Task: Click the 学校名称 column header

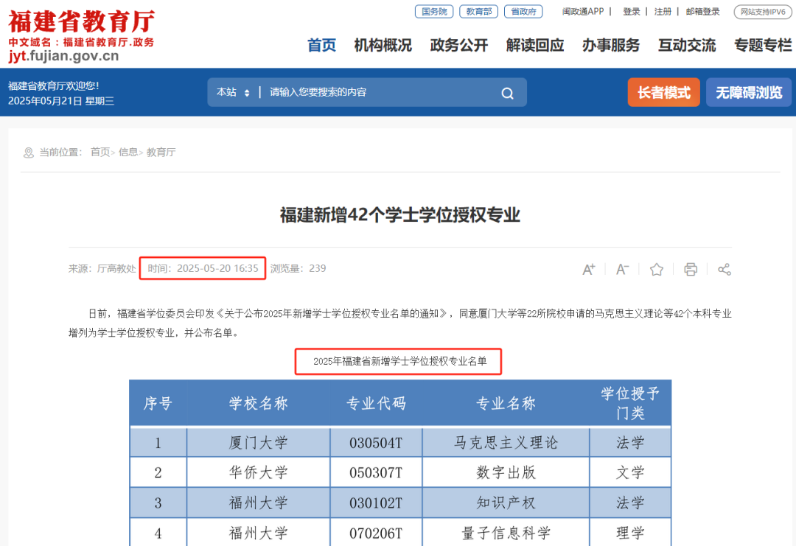Action: click(x=259, y=403)
